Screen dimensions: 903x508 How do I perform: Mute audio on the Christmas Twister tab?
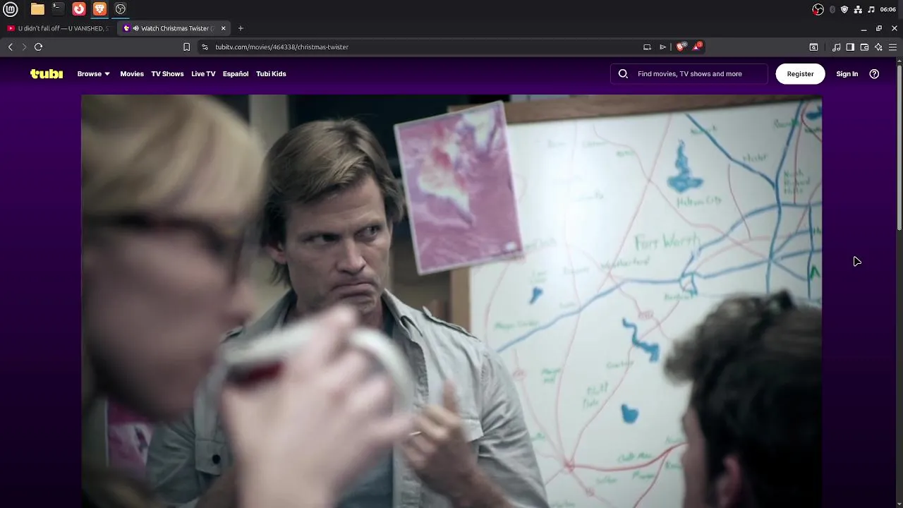pyautogui.click(x=135, y=28)
